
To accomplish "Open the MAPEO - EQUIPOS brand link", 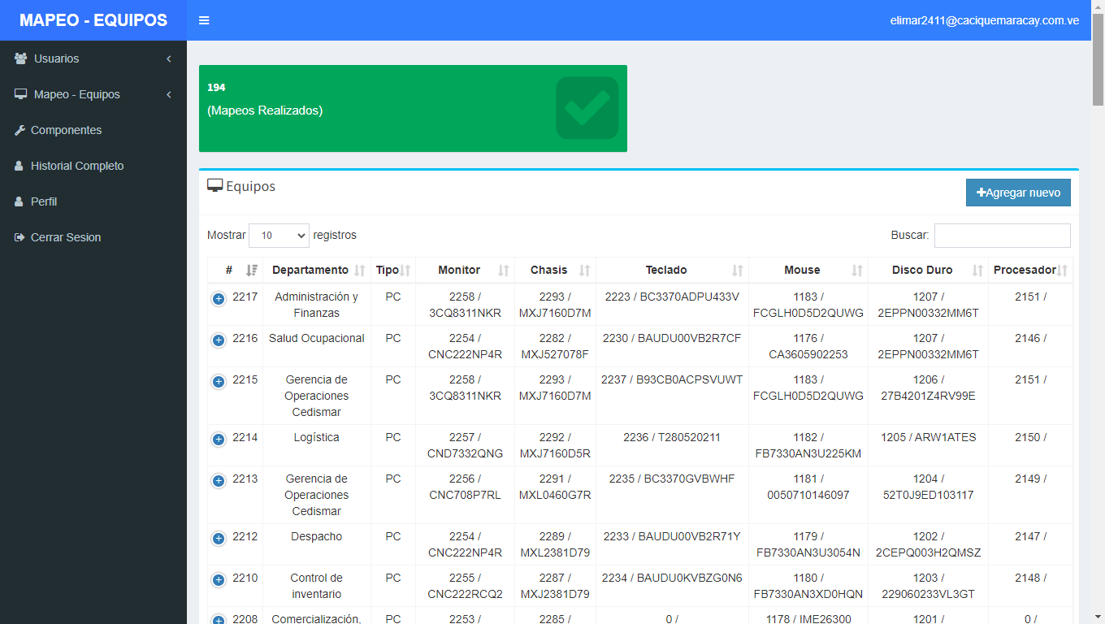I will (x=93, y=20).
